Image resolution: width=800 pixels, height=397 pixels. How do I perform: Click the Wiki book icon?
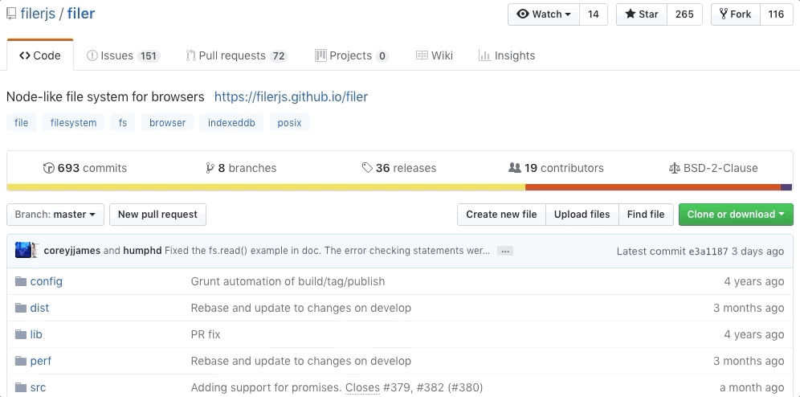tap(422, 55)
